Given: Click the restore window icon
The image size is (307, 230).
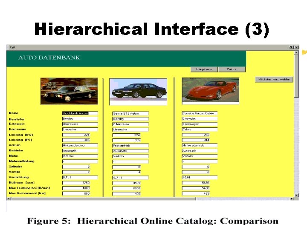Looking at the screenshot, I should tap(291, 47).
